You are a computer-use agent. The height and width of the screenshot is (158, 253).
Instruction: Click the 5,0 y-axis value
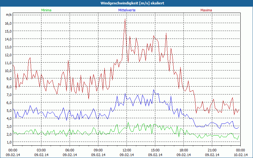9,110
